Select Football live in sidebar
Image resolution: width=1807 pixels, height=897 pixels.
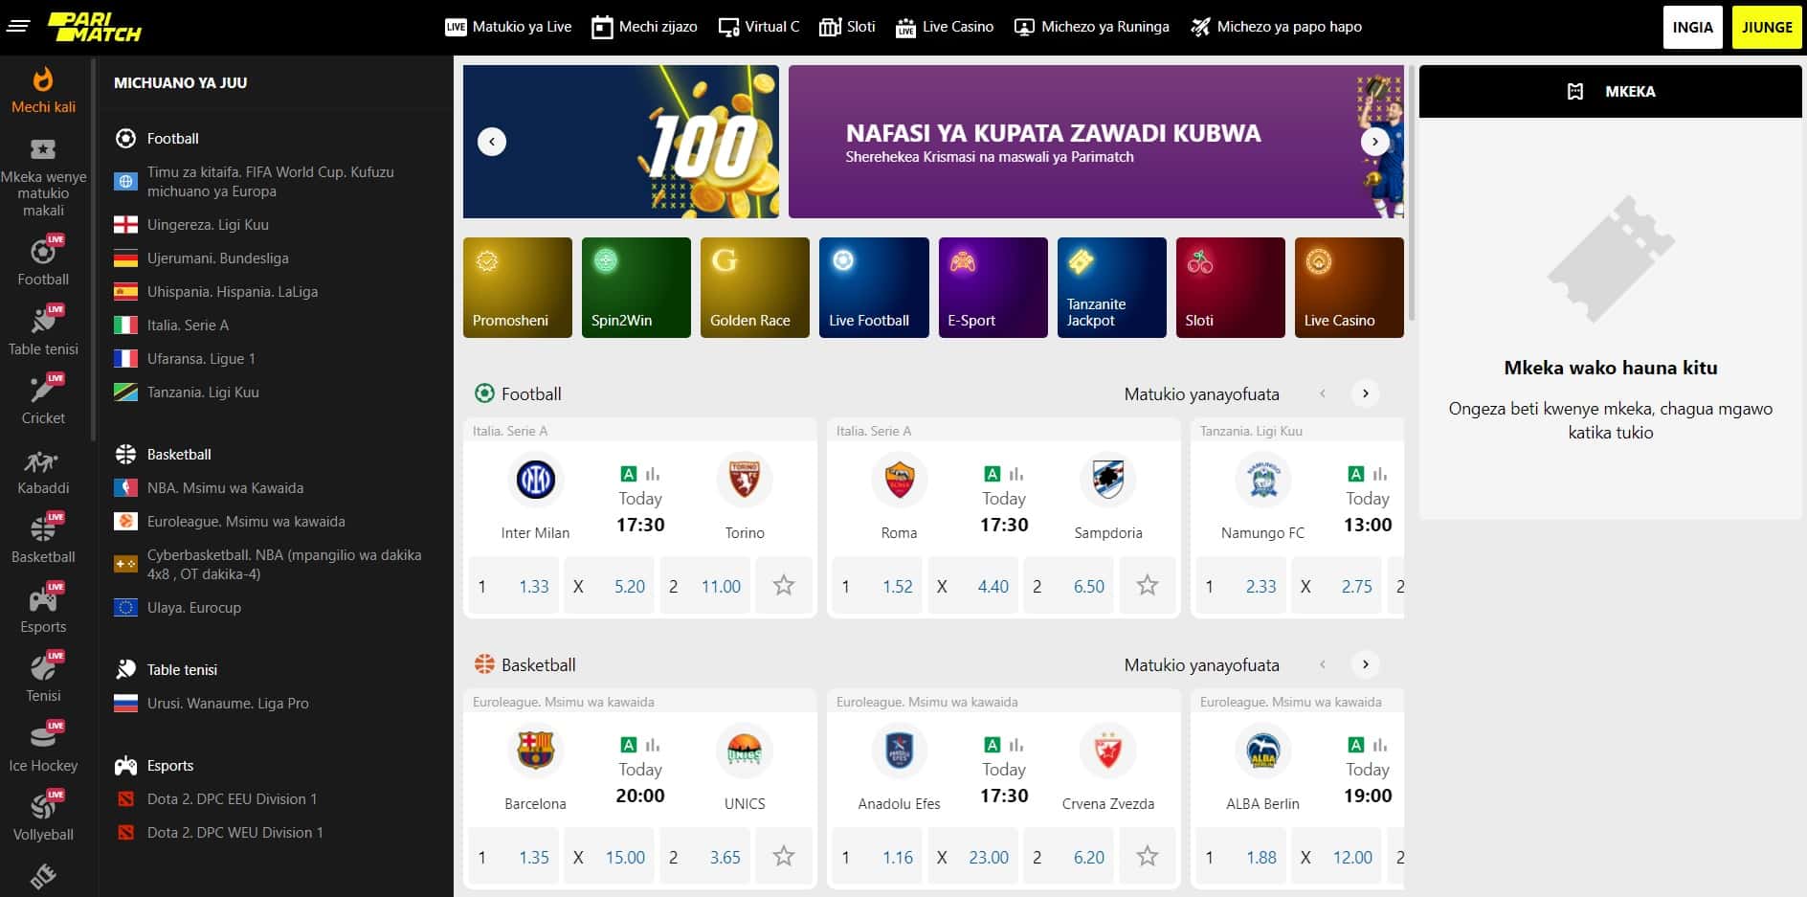[x=43, y=260]
